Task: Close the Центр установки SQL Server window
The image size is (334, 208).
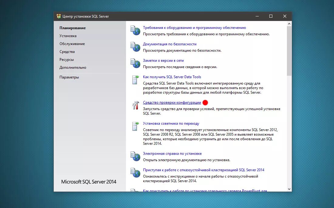Action: click(x=285, y=16)
